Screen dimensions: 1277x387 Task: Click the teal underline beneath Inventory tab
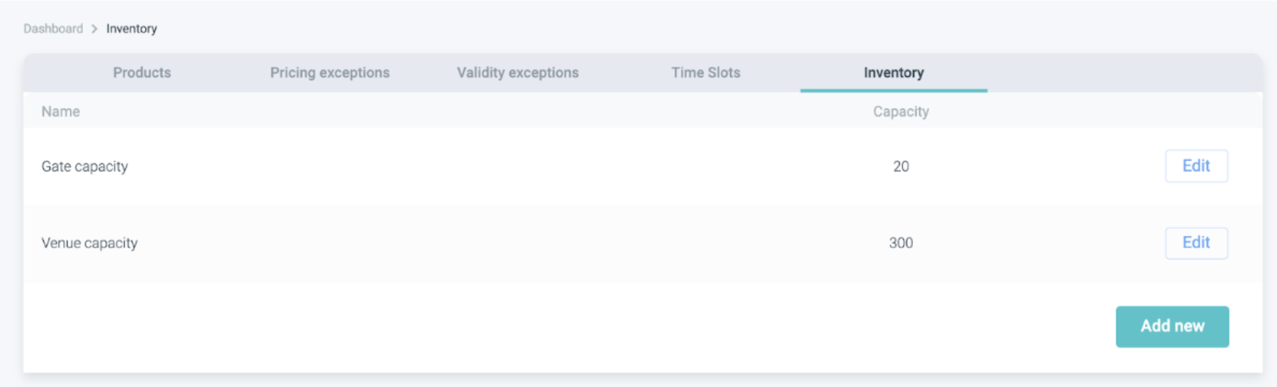coord(894,90)
